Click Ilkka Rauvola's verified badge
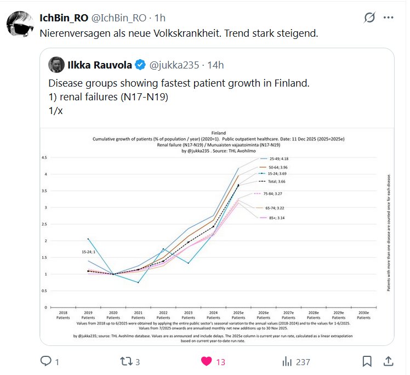The width and height of the screenshot is (410, 375). (x=140, y=65)
